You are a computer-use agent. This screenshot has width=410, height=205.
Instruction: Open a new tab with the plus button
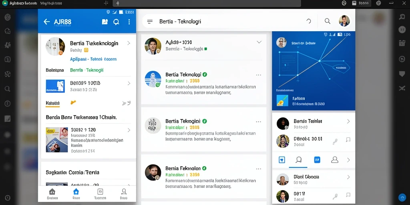[x=118, y=3]
